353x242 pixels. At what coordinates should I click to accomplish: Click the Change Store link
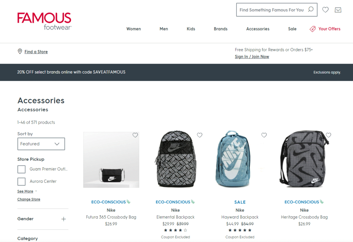pyautogui.click(x=29, y=199)
